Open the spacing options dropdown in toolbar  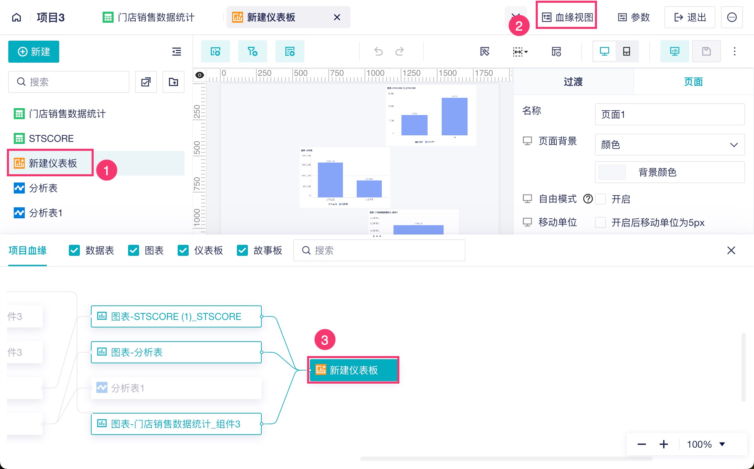[x=520, y=51]
